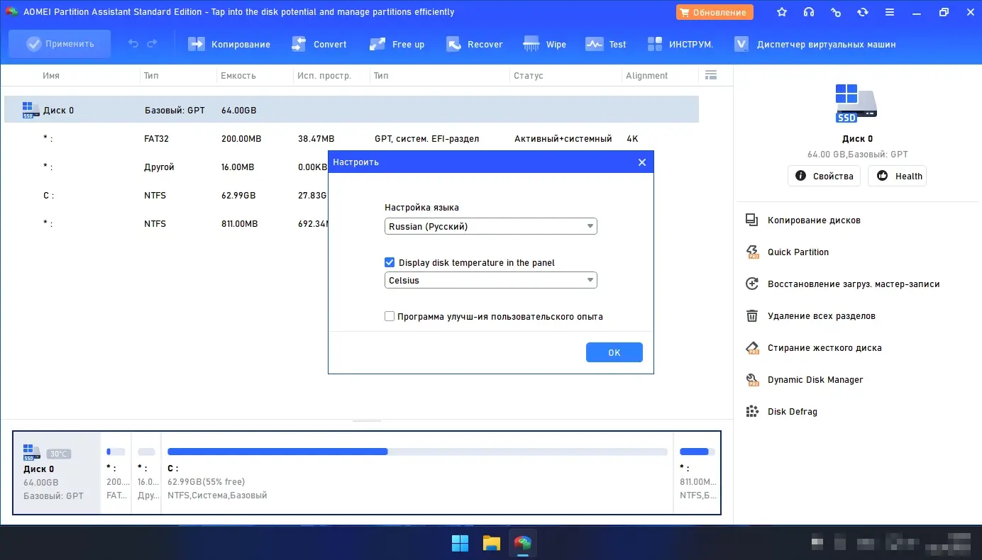Click the column settings icon beside Alignment
The image size is (982, 560).
click(x=711, y=75)
